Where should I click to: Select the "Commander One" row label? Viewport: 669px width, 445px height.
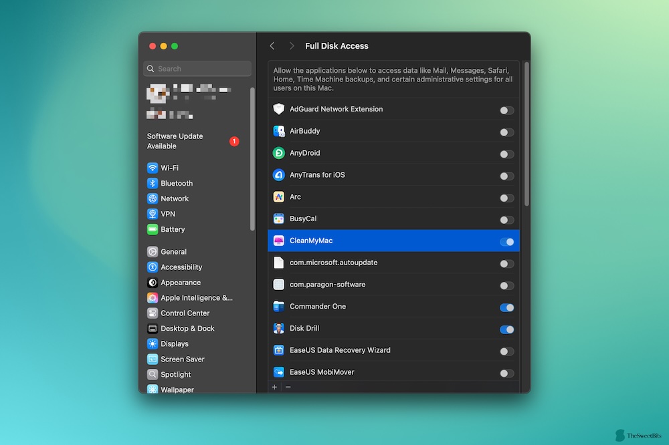pyautogui.click(x=317, y=307)
